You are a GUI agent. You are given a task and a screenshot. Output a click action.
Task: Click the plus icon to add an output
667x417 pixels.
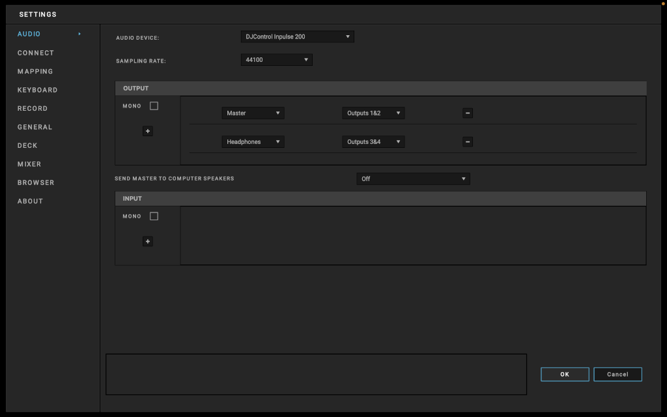[148, 131]
